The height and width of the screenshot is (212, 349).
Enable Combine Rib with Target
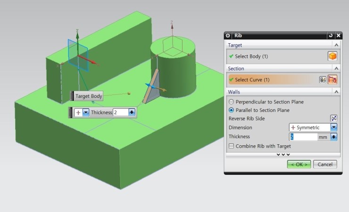tap(231, 146)
